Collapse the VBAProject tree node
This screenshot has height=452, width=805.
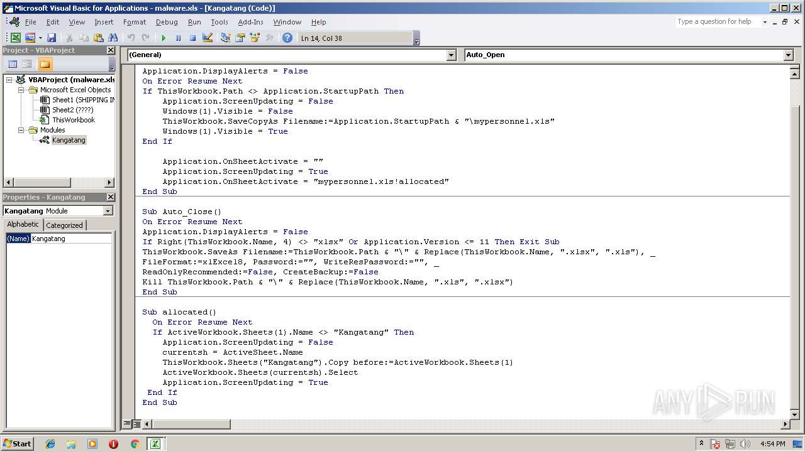9,80
